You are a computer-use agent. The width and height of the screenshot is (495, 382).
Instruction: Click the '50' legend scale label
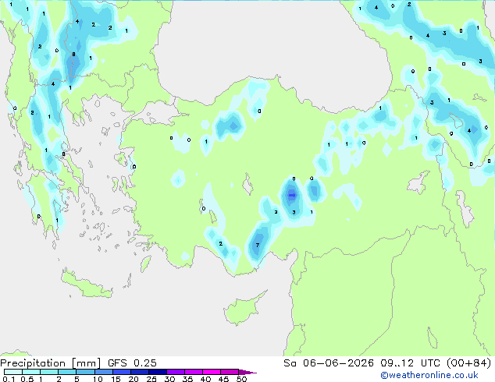coord(241,379)
